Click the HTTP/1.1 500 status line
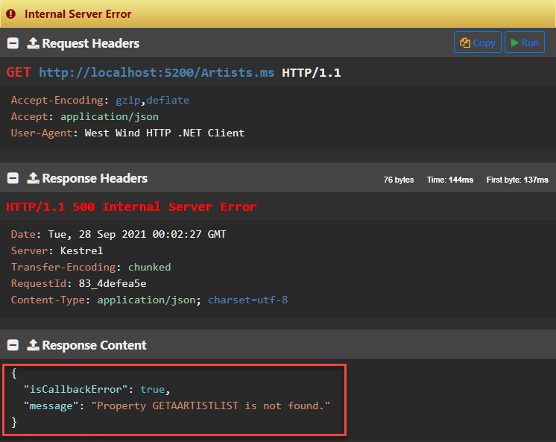 pos(131,206)
